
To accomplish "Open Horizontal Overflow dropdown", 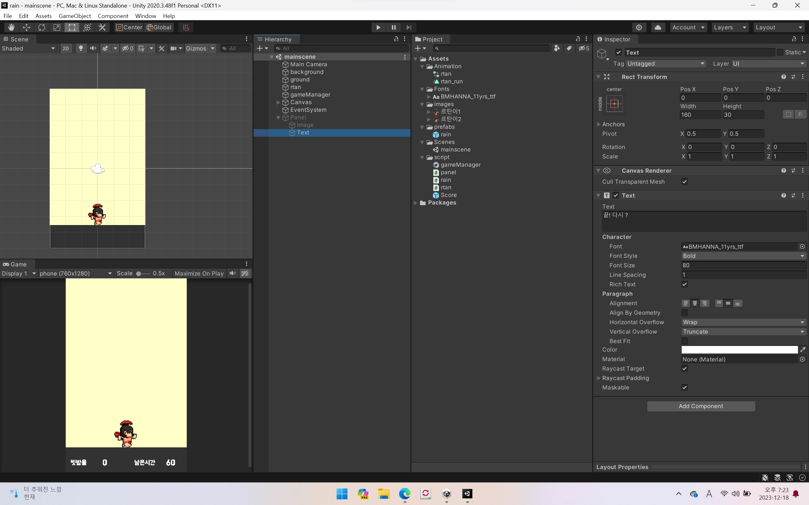I will coord(744,322).
